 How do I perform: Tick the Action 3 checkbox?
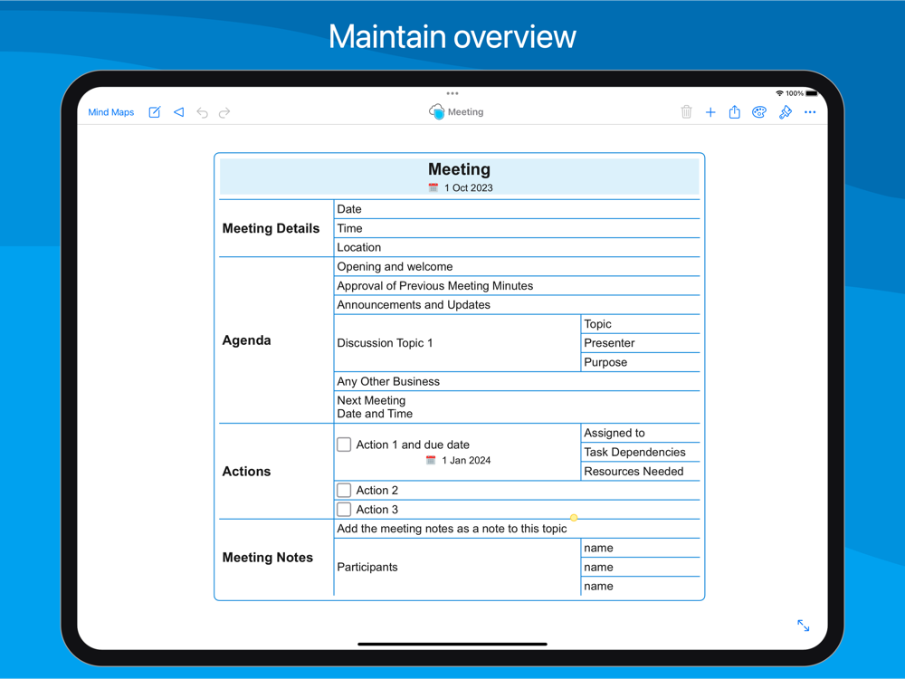[x=344, y=509]
